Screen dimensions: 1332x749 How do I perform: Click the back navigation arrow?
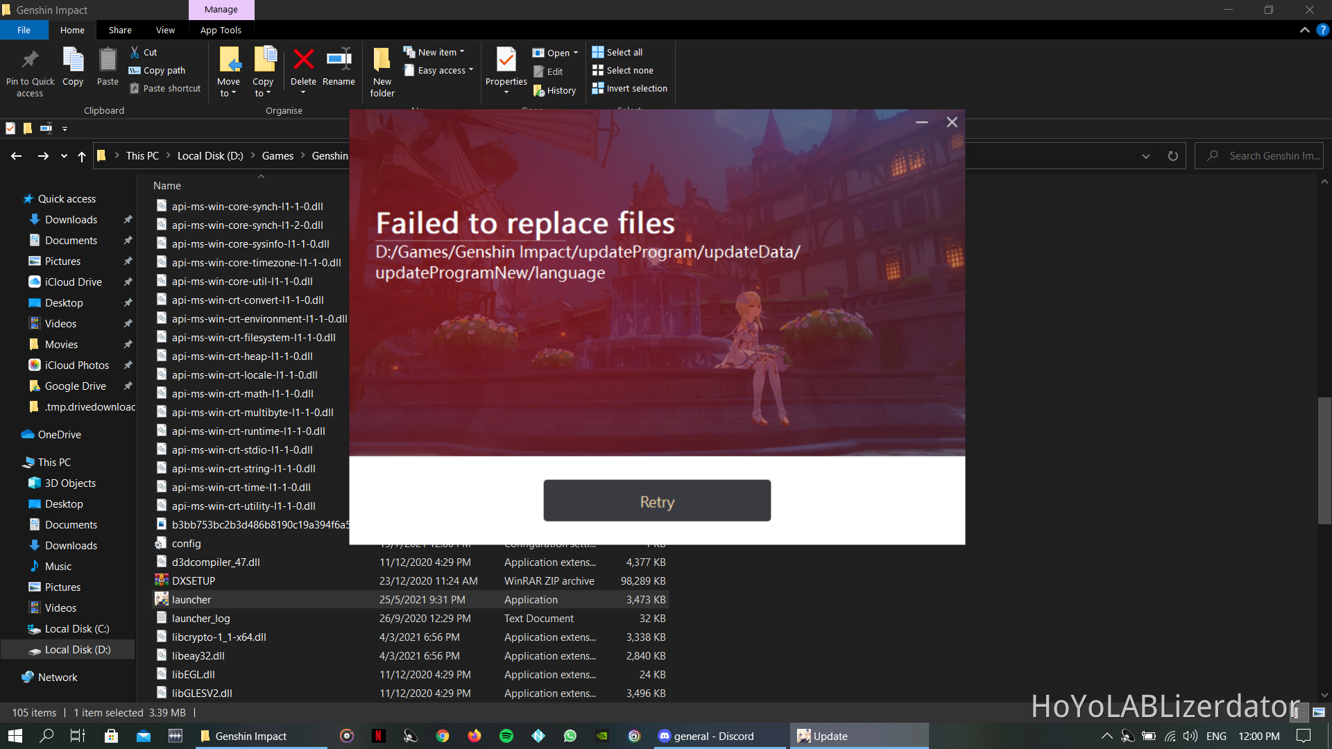(16, 156)
